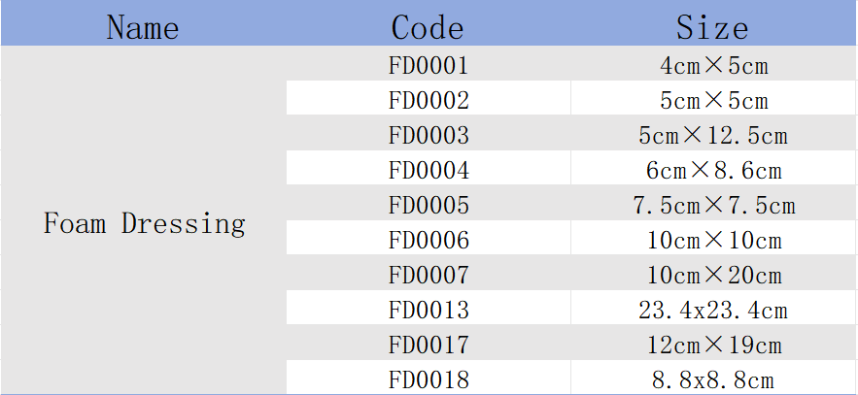
Task: Select code cell FD0017
Action: pyautogui.click(x=429, y=343)
